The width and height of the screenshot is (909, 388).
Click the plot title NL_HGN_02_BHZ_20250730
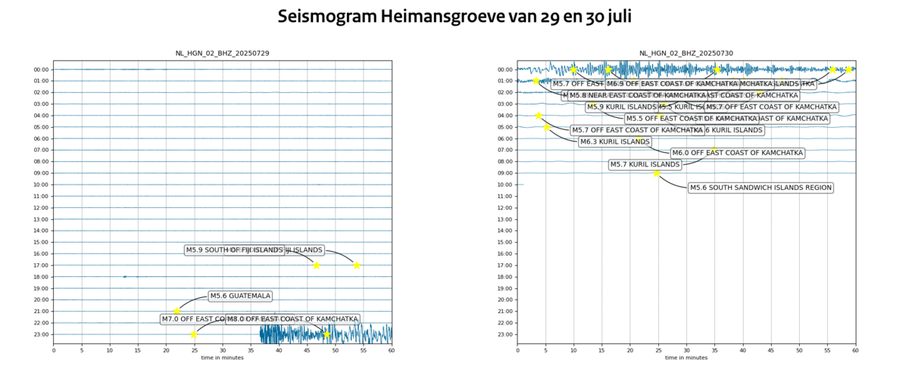686,54
